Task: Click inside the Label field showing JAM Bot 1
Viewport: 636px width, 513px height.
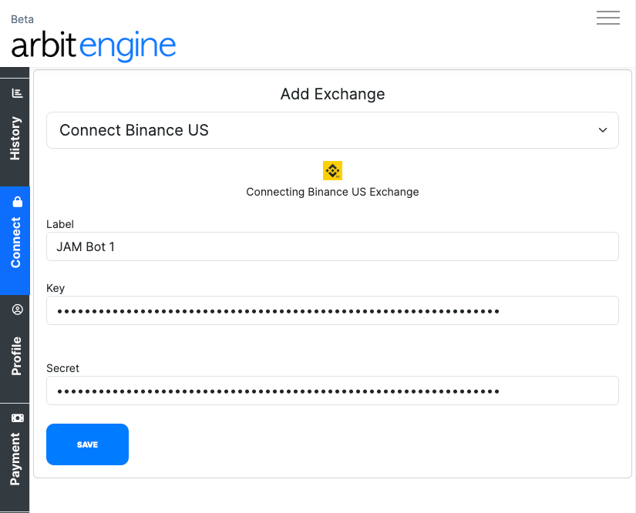Action: coord(332,246)
